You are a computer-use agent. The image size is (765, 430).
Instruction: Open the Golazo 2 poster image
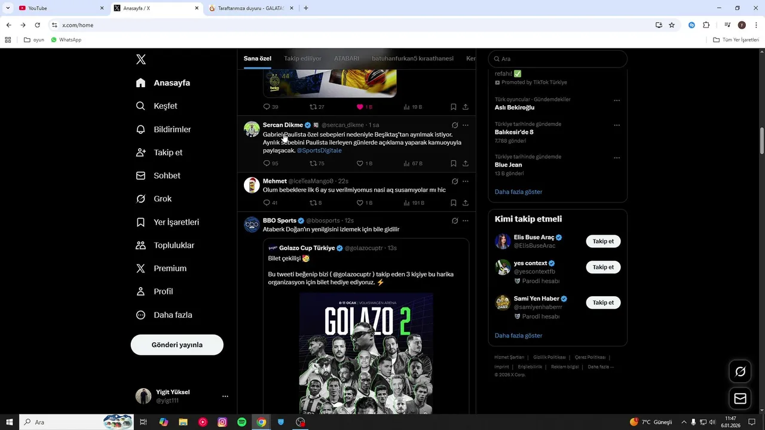tap(366, 353)
